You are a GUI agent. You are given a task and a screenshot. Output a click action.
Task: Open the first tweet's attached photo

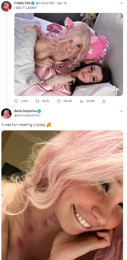pos(69,54)
